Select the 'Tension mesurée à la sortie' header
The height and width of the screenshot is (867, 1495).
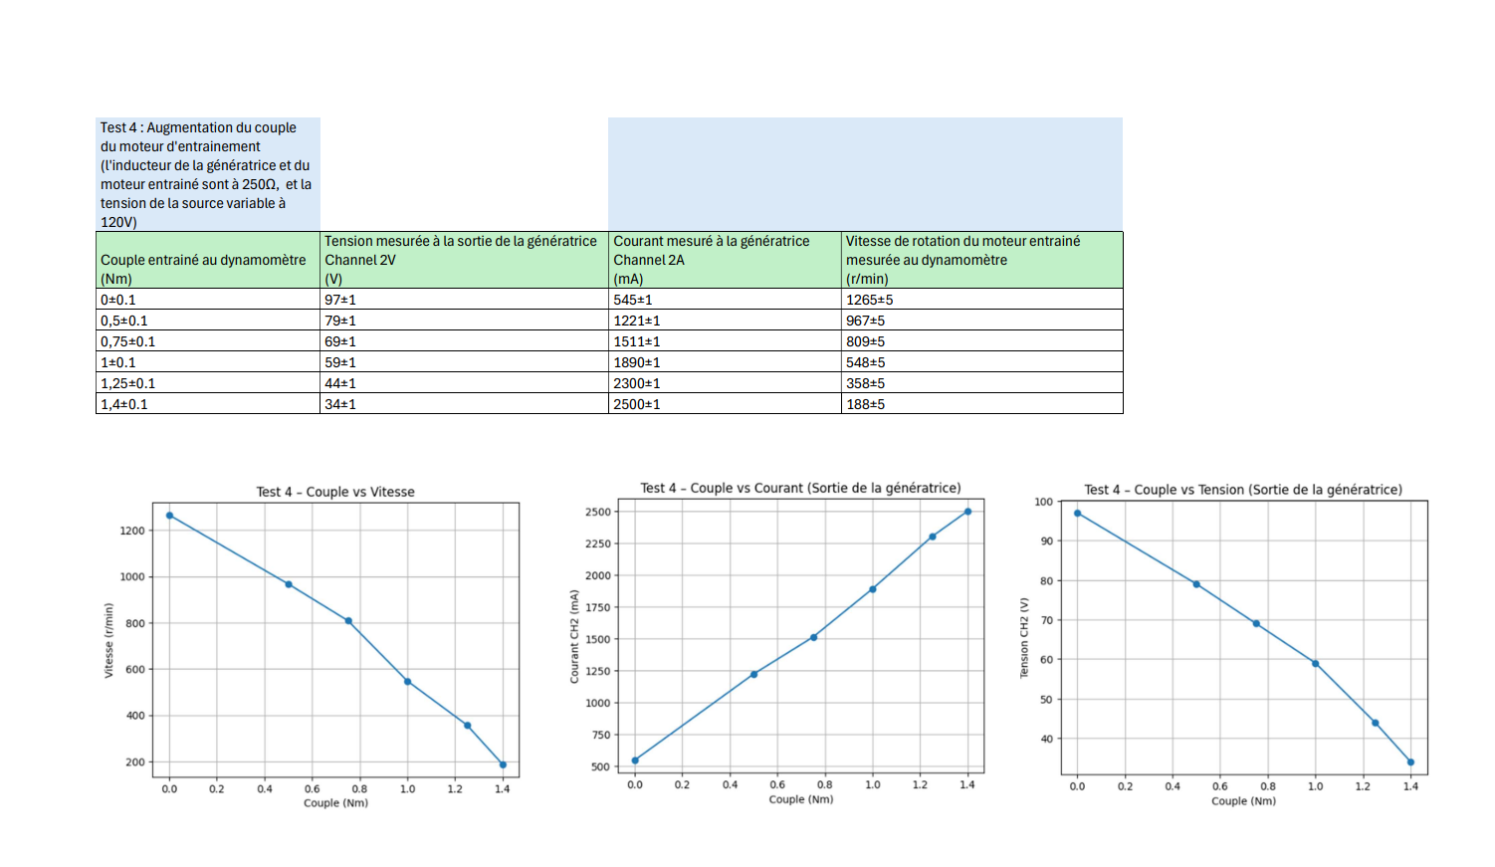click(x=463, y=260)
